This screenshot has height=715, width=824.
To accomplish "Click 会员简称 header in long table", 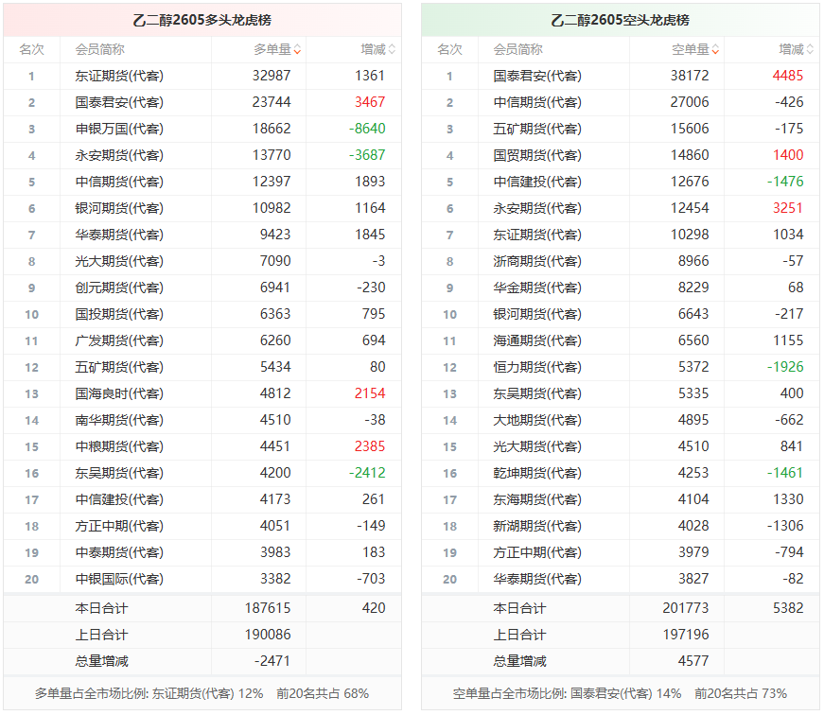I will tap(100, 50).
